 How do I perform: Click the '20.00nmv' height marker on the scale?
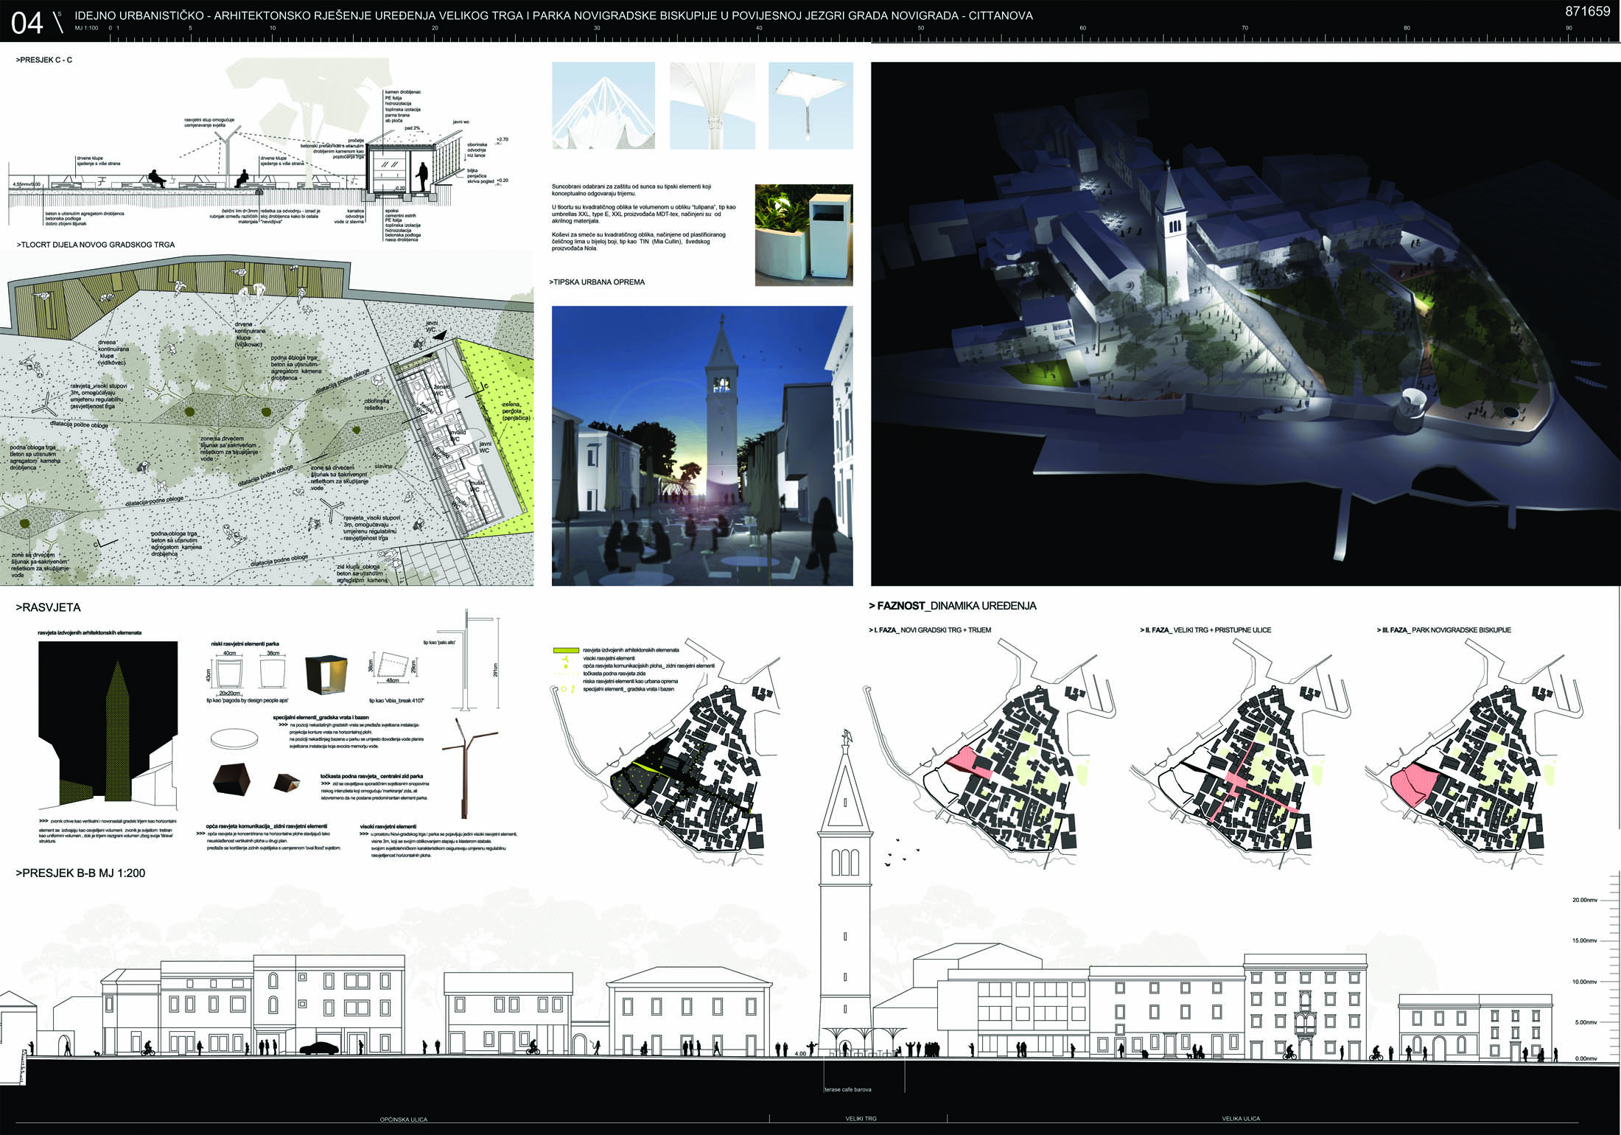1584,900
